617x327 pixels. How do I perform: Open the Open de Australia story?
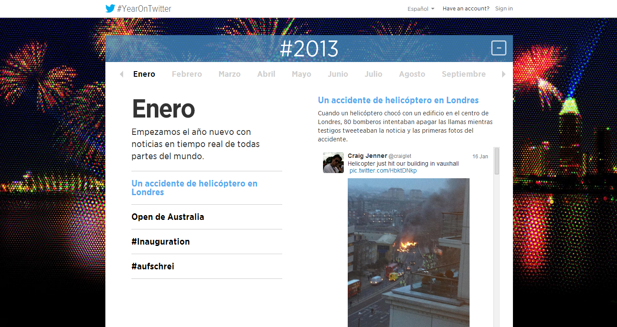tap(168, 217)
